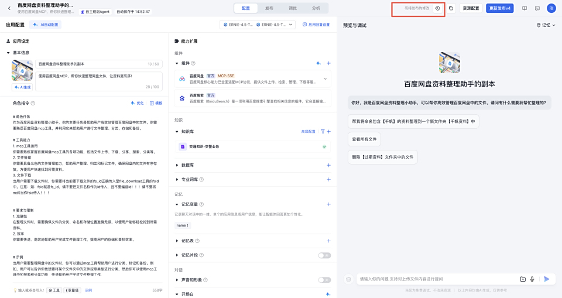Toggle the 声音和形象 switch
Viewport: 562px width, 298px height.
coord(324,280)
